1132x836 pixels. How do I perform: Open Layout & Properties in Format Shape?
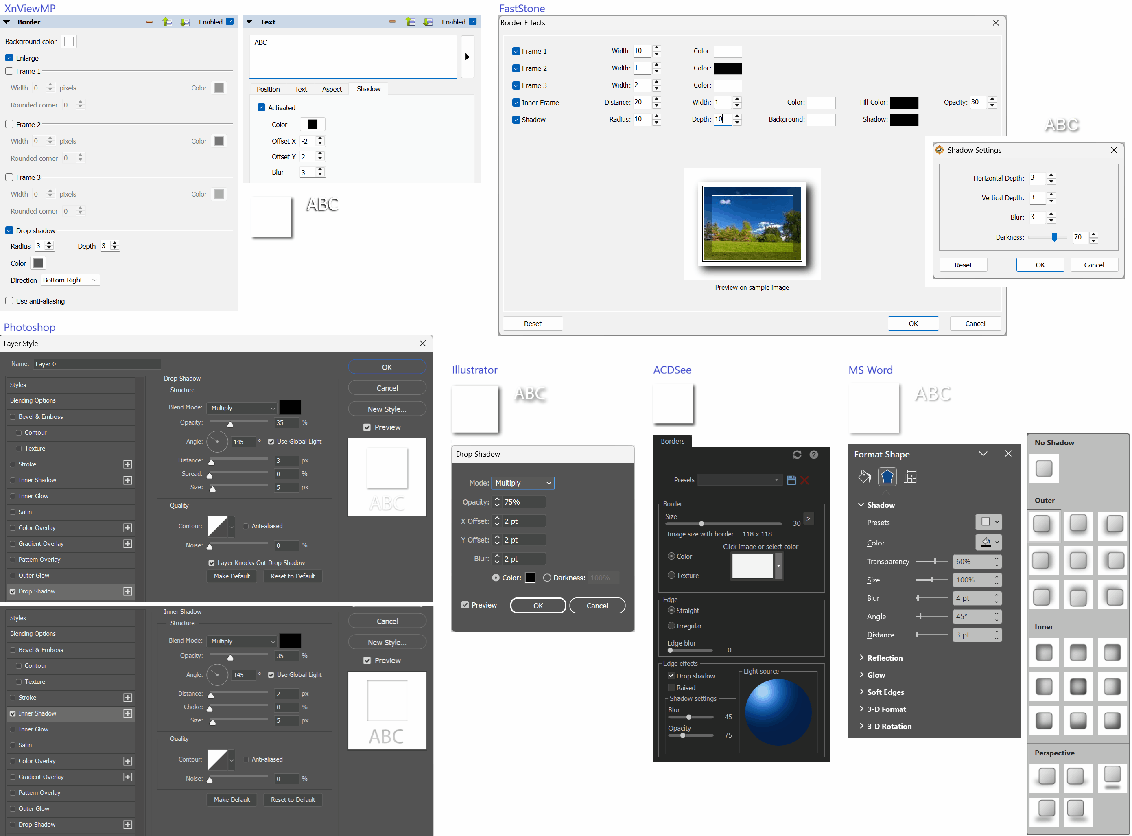[911, 477]
